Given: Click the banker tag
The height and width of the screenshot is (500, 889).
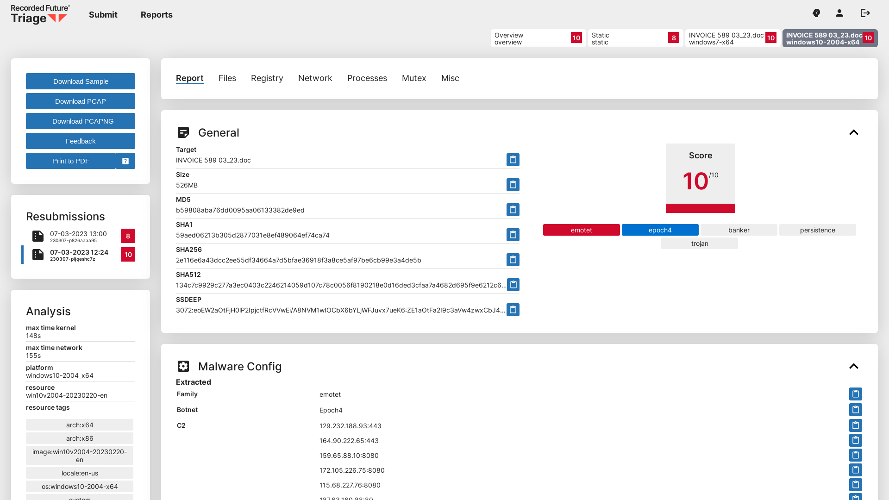Looking at the screenshot, I should tap(739, 230).
